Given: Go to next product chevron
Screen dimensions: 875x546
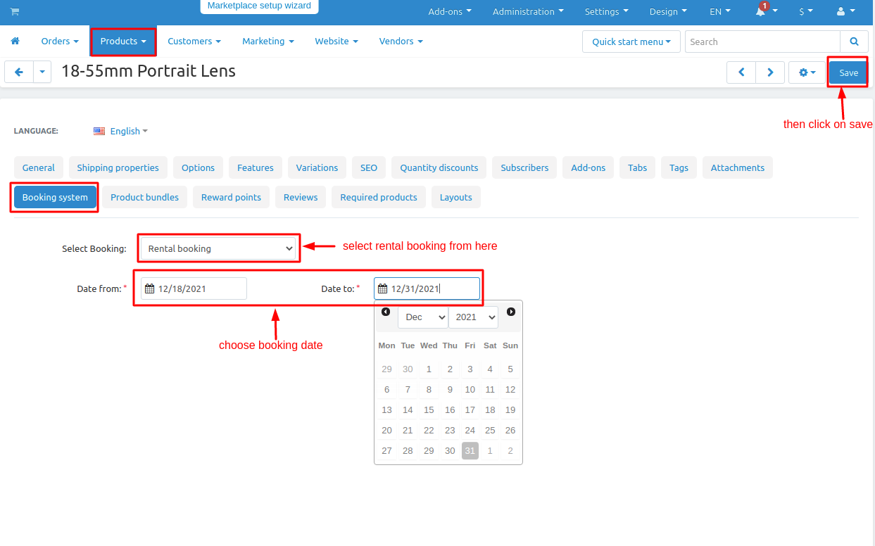Looking at the screenshot, I should pyautogui.click(x=770, y=72).
